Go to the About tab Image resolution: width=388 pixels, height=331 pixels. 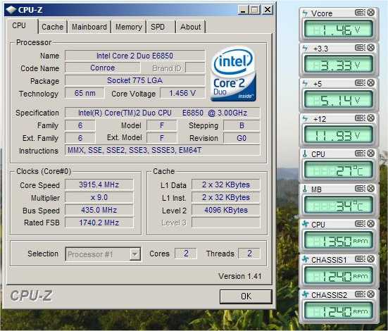(x=191, y=27)
